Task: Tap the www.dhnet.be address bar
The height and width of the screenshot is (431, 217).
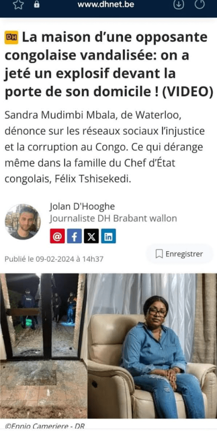Action: point(106,5)
